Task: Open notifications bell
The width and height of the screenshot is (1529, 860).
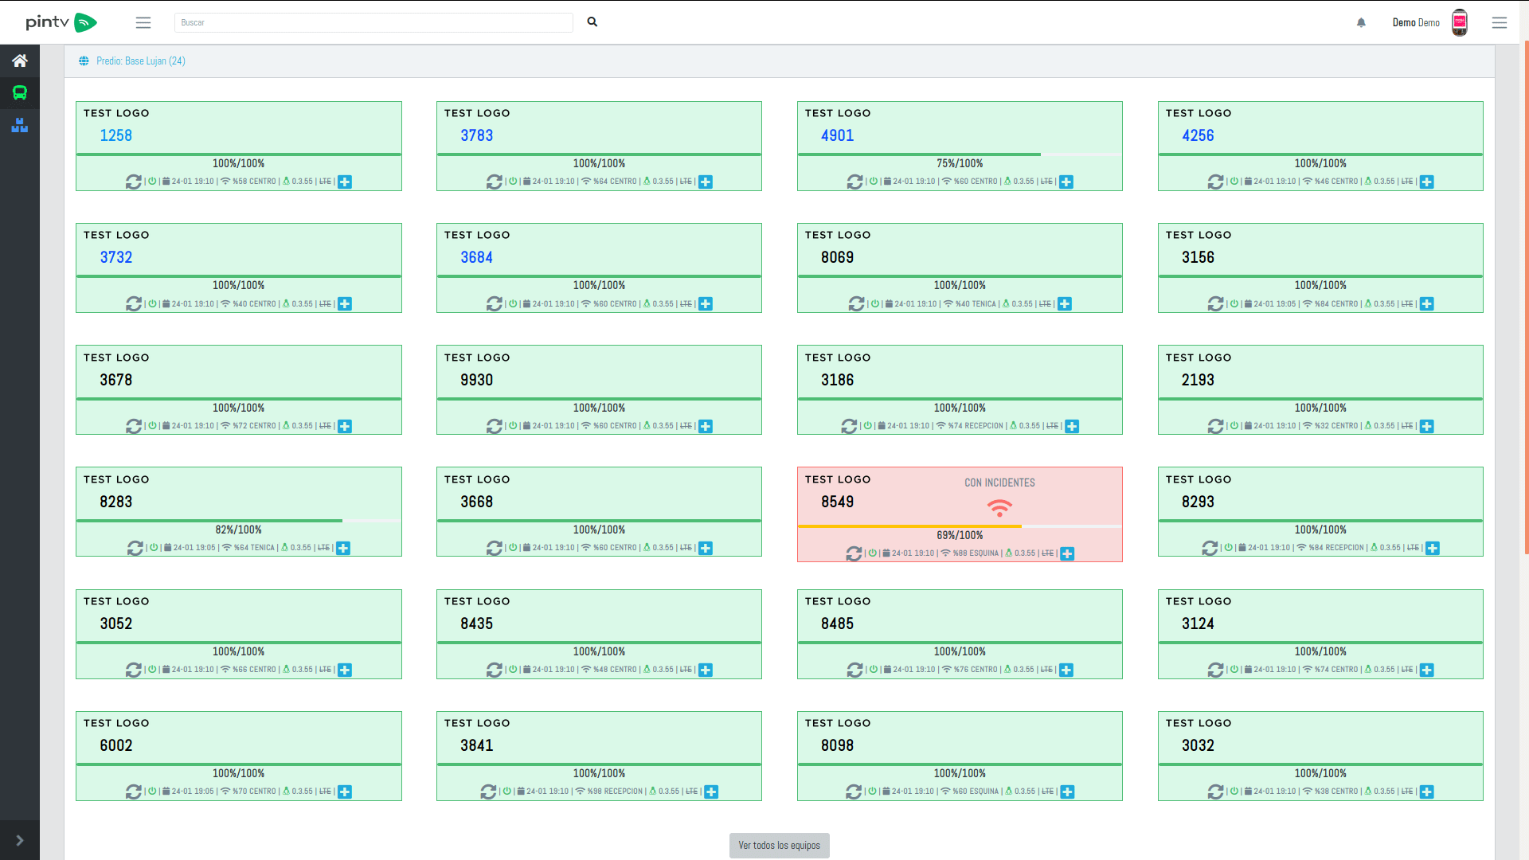Action: [x=1361, y=23]
